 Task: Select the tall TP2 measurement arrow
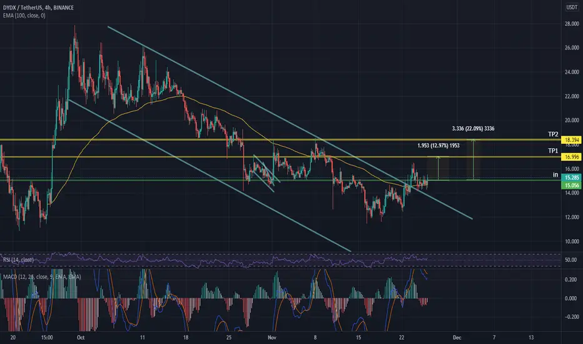(473, 160)
